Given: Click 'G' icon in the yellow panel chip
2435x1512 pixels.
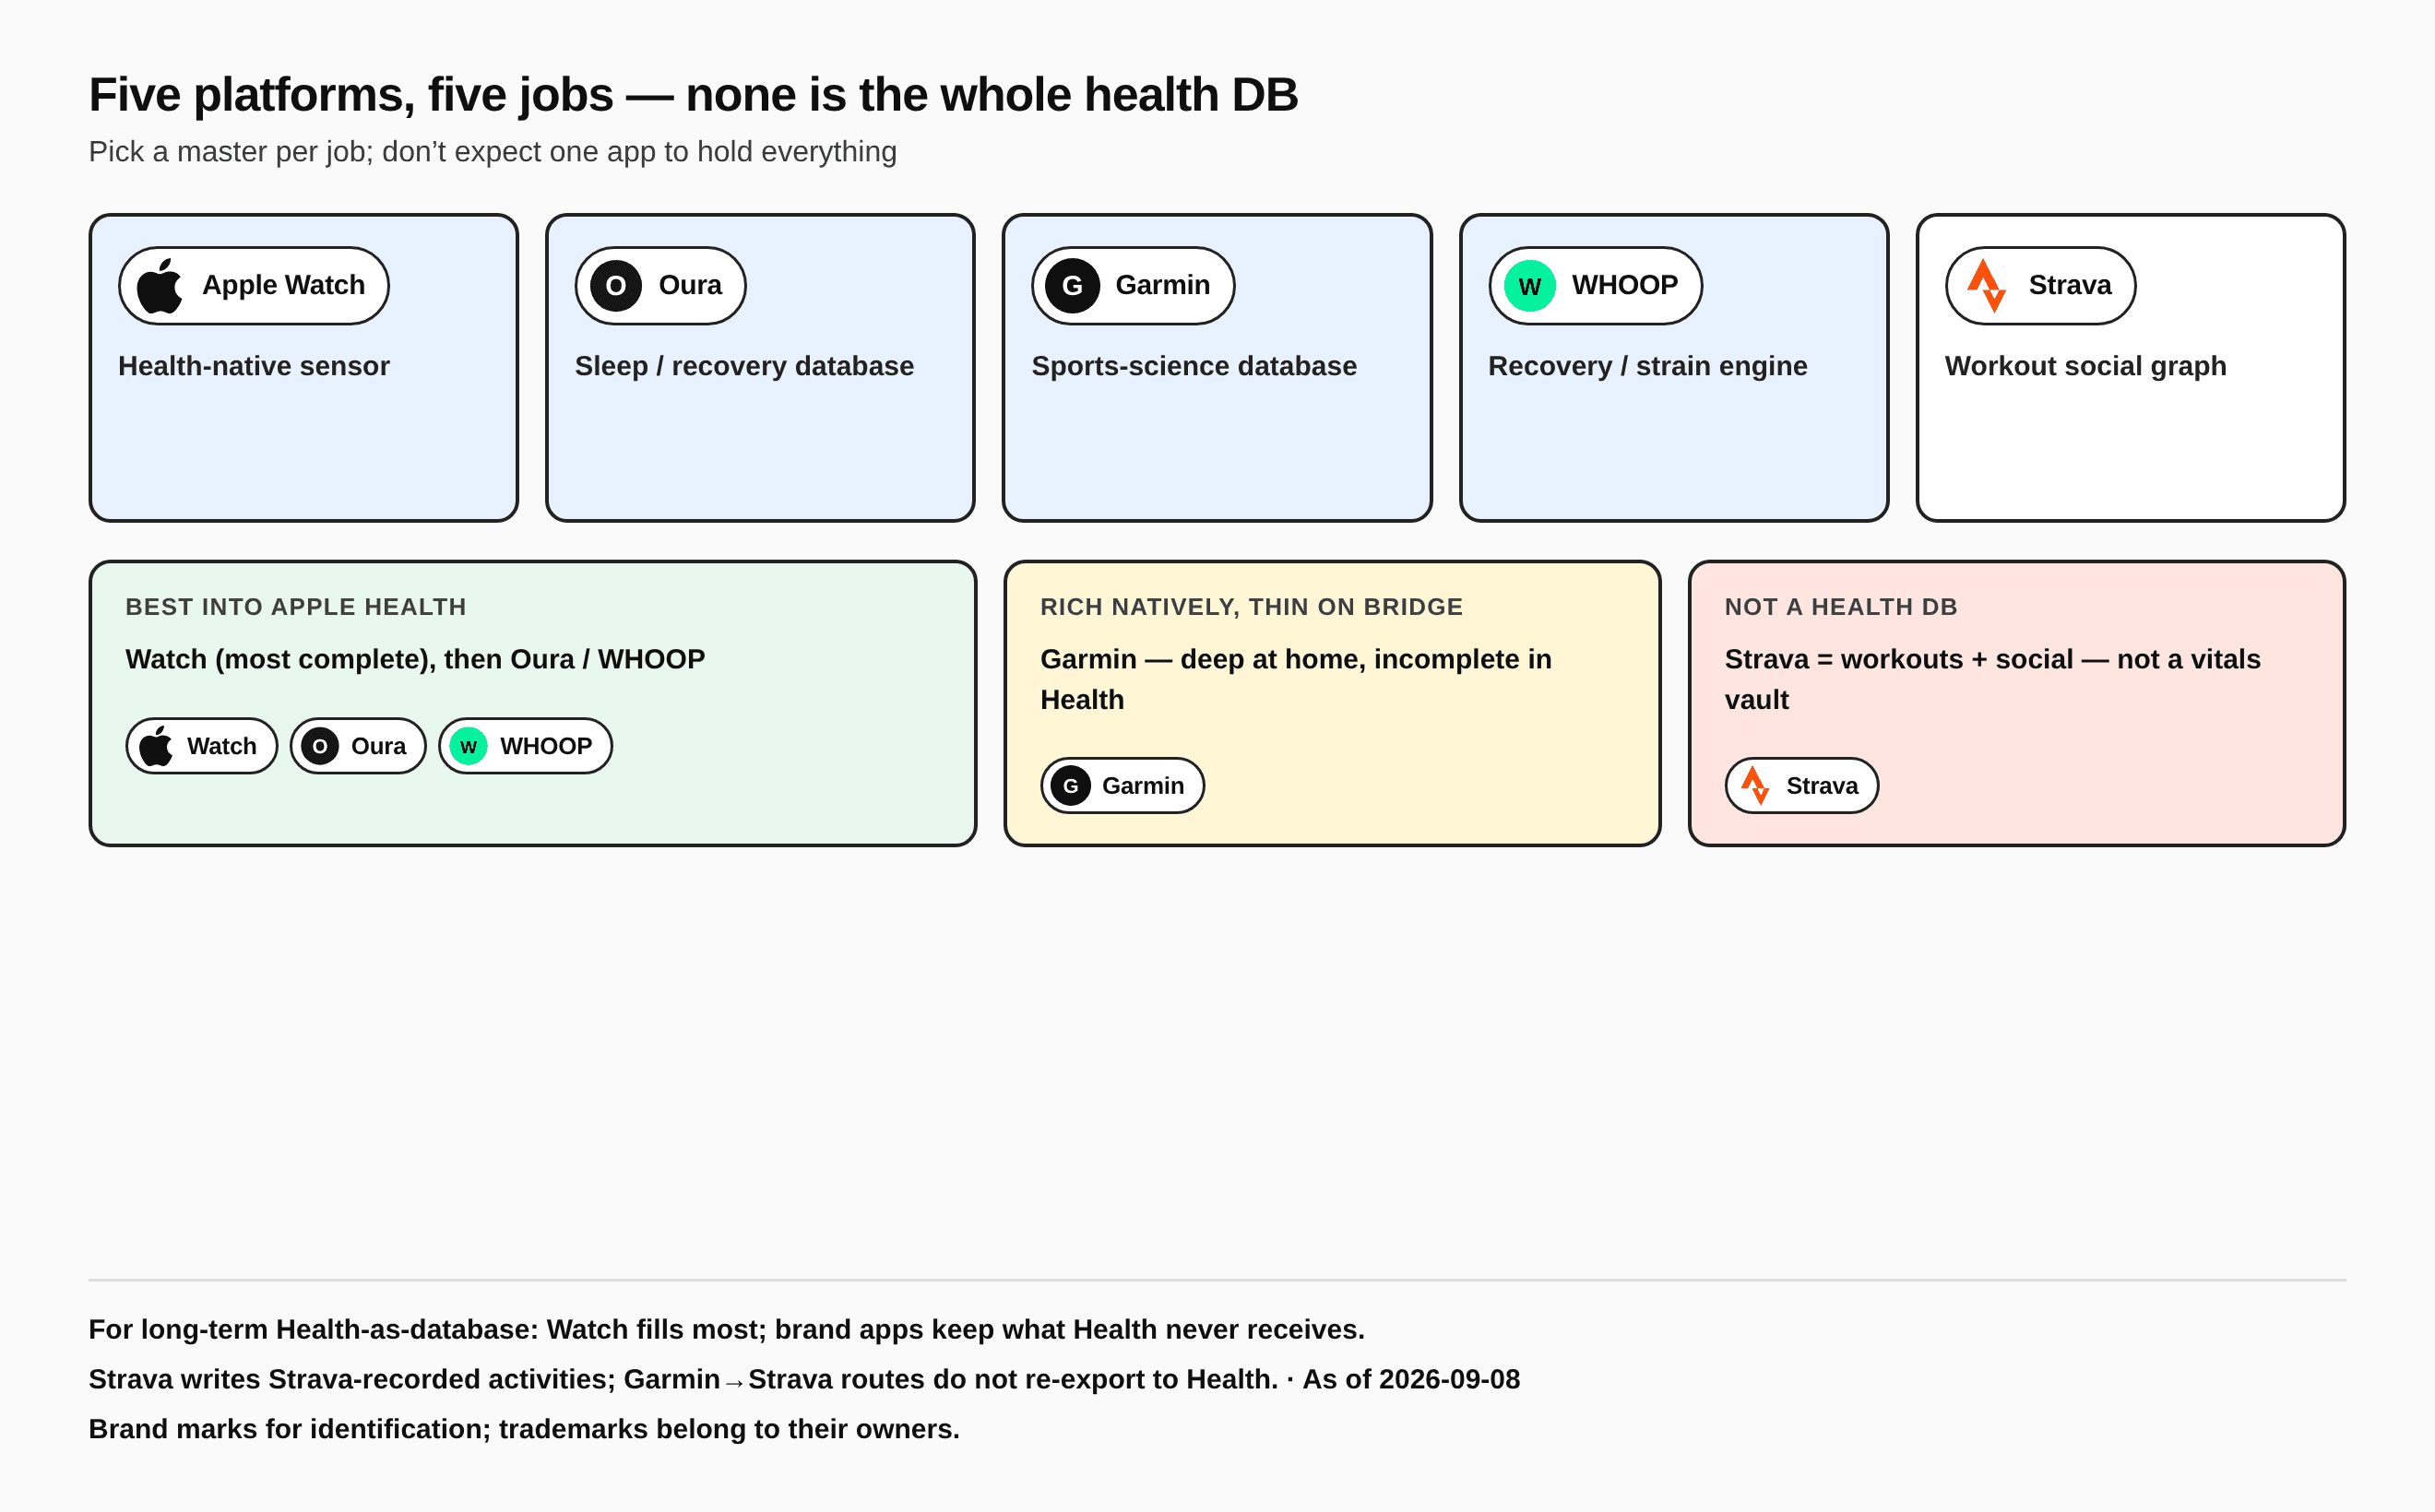Looking at the screenshot, I should coord(1071,786).
